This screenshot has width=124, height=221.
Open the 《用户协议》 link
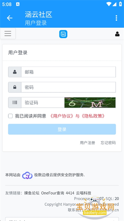[x=62, y=116]
